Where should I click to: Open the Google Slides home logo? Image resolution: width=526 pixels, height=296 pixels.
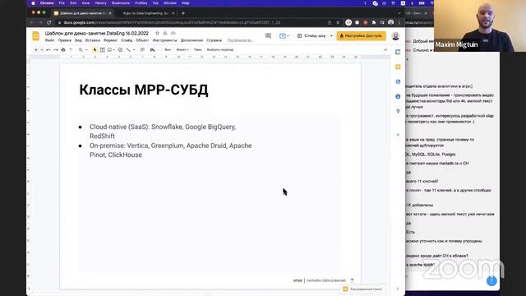tap(35, 36)
